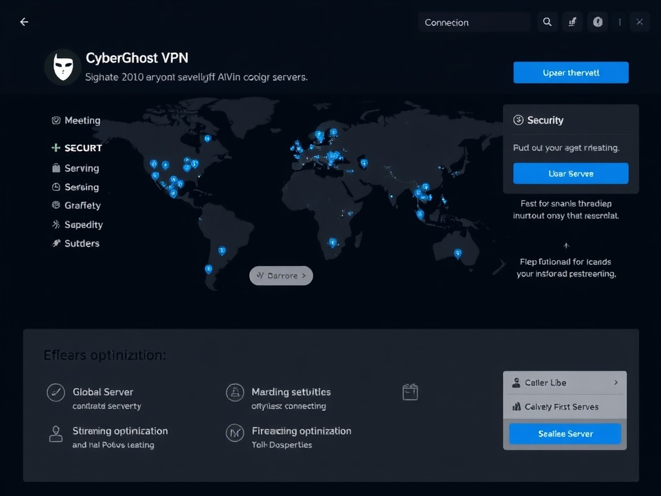This screenshot has height=496, width=661.
Task: Select SECURT in the sidebar
Action: tap(76, 148)
